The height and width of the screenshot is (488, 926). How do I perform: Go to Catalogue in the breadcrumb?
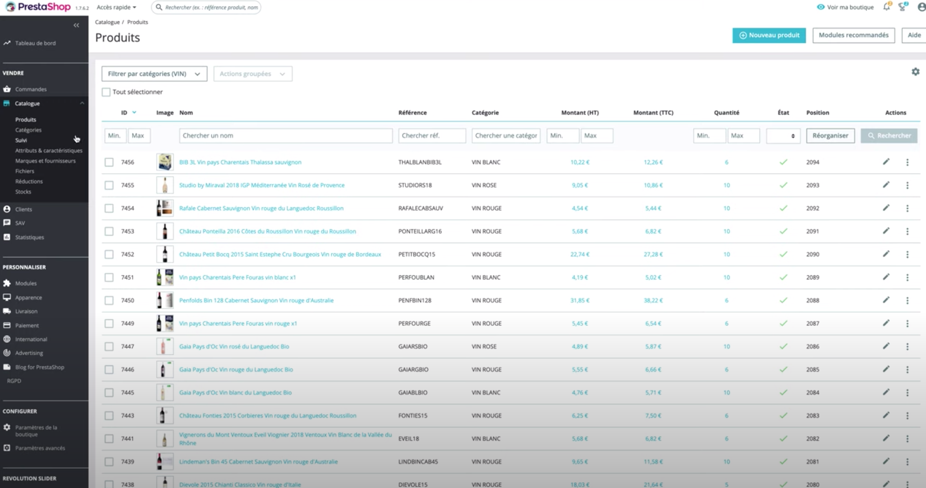pyautogui.click(x=106, y=22)
